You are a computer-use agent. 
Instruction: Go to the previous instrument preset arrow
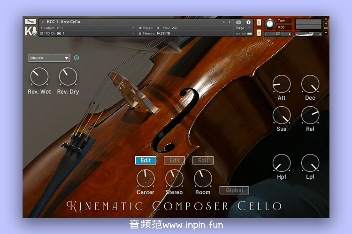(x=223, y=22)
